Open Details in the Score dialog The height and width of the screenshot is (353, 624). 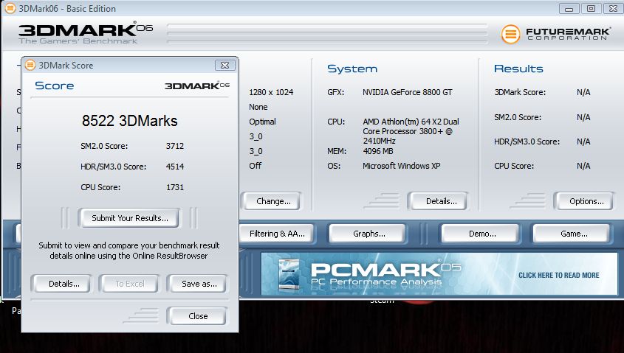point(60,284)
